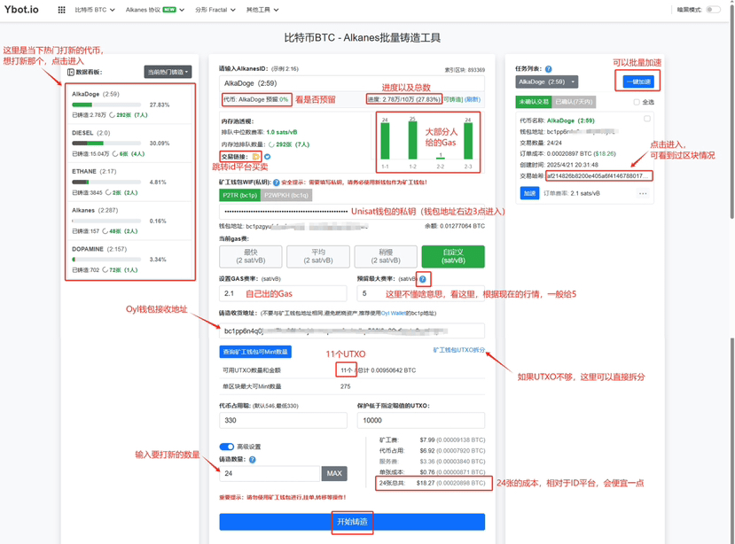Click the AlkanesID input showing AlkaDoge (2:59)
The image size is (735, 544).
352,83
